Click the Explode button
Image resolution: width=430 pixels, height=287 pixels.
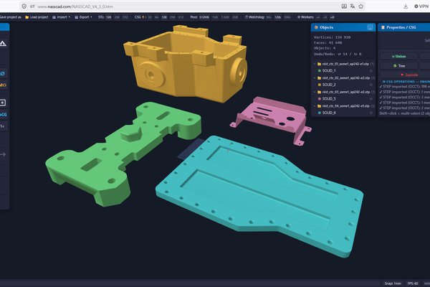(x=409, y=75)
